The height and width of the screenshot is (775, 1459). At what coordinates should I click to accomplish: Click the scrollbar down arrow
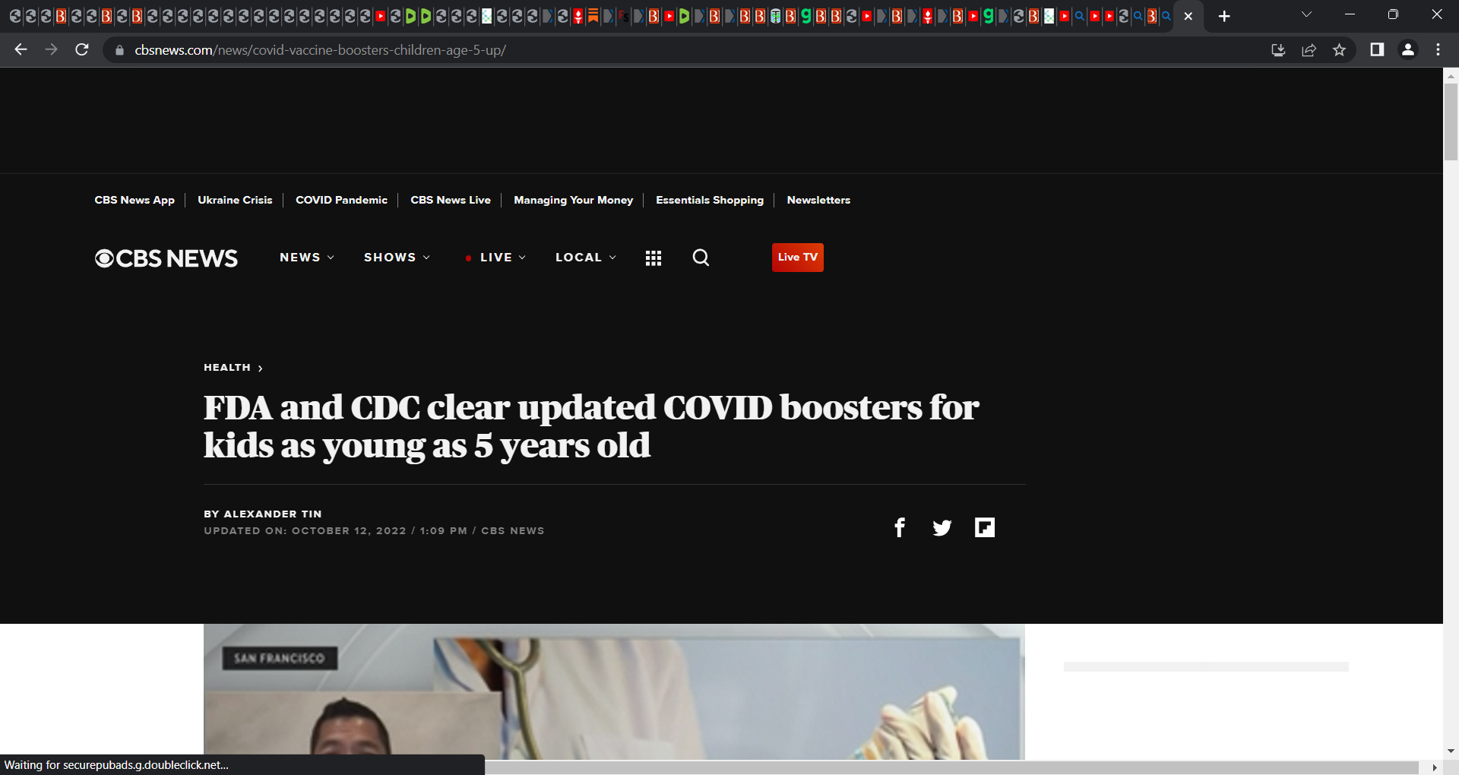[x=1451, y=751]
